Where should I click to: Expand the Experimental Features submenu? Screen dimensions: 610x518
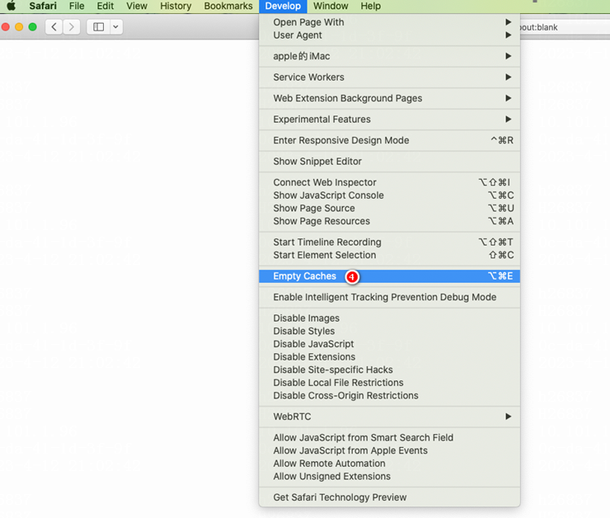[x=389, y=119]
